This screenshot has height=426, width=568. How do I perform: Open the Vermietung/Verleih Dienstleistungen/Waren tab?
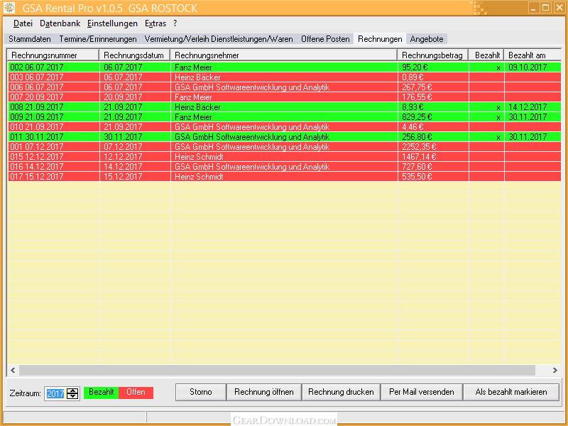click(219, 39)
